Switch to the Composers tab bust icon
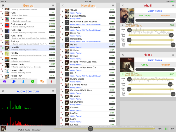 23,81
